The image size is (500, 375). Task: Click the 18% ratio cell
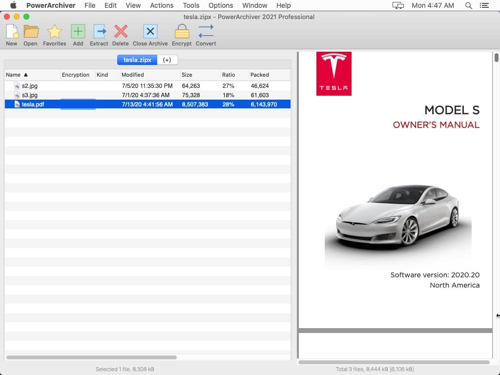point(229,95)
